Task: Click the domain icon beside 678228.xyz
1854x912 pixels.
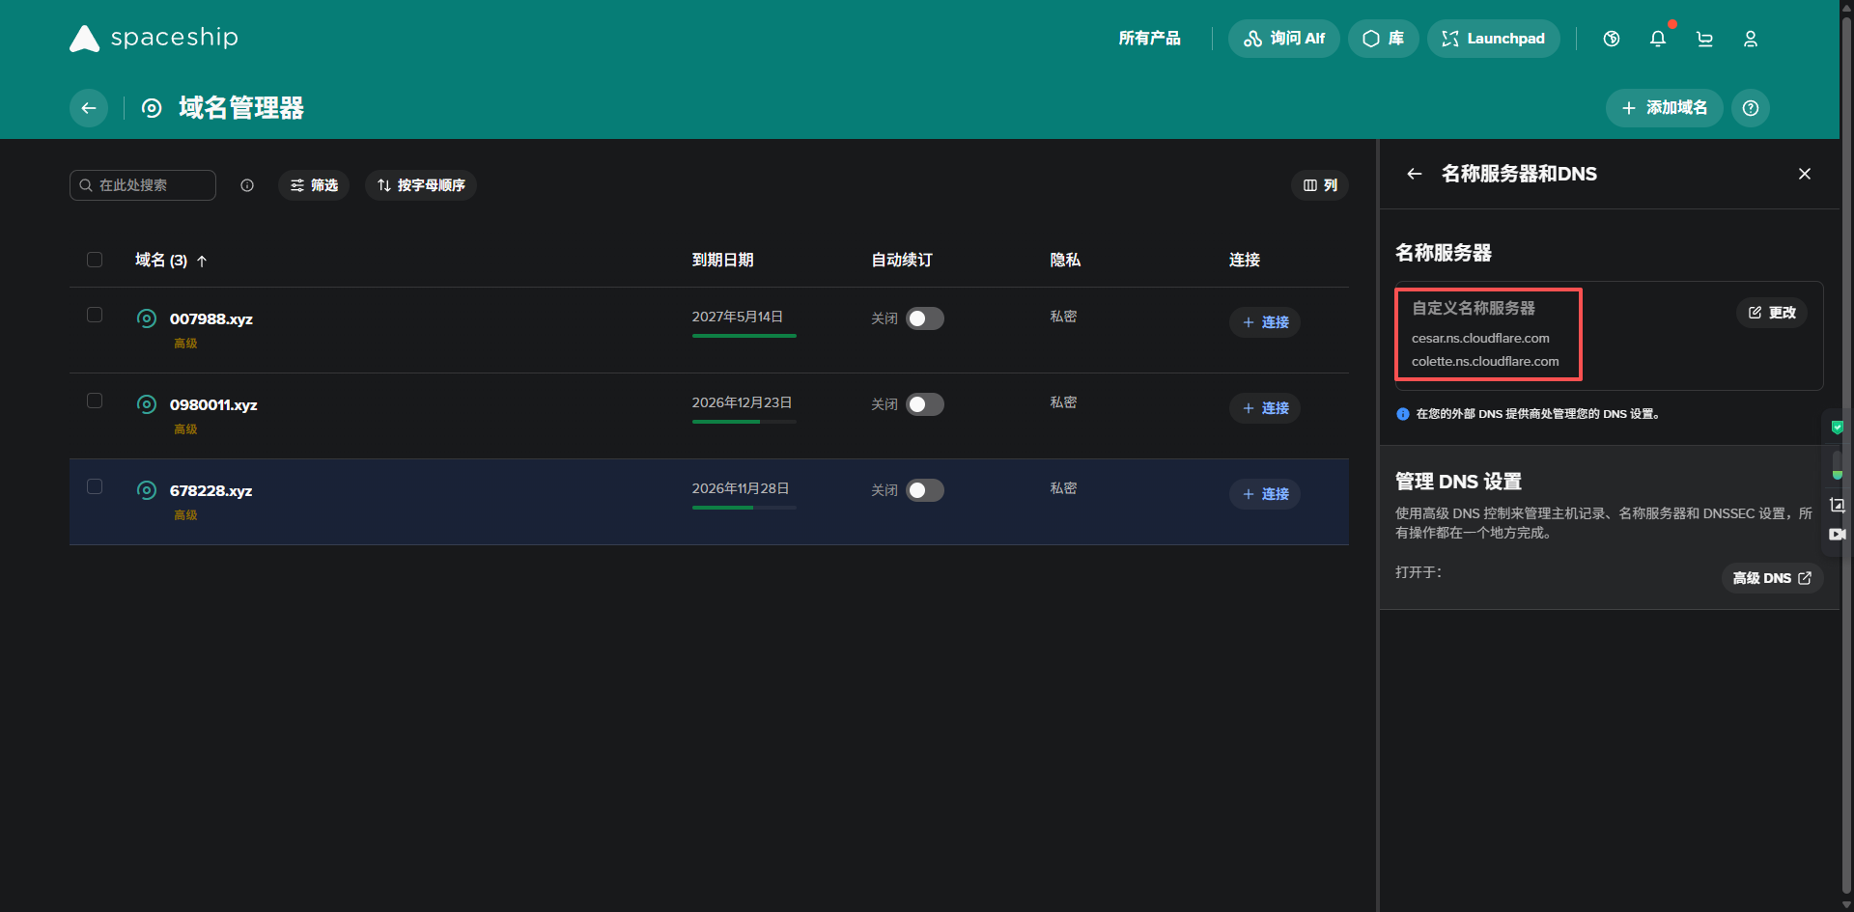Action: [147, 490]
